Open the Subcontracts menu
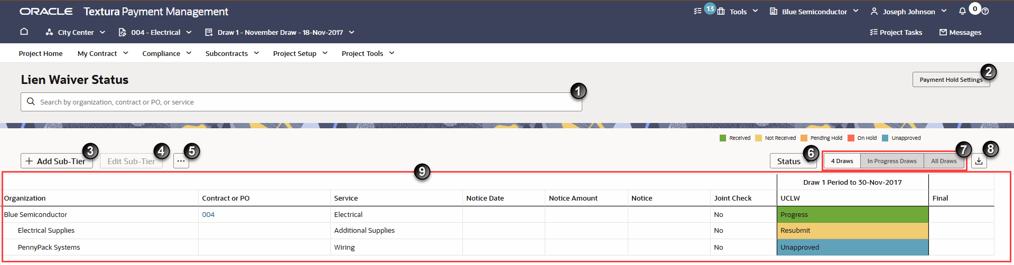 (232, 53)
